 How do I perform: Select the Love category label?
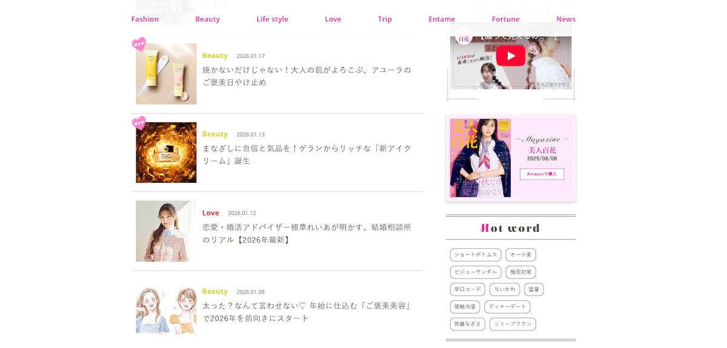point(211,213)
